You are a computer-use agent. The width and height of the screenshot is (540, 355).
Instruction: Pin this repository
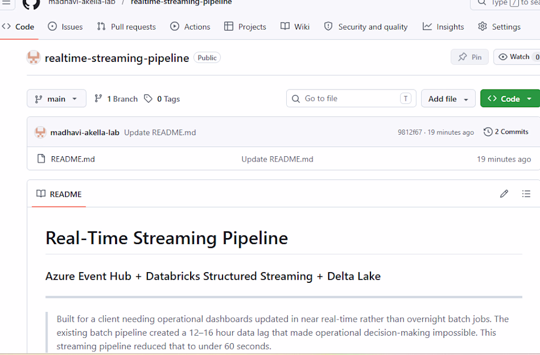470,57
